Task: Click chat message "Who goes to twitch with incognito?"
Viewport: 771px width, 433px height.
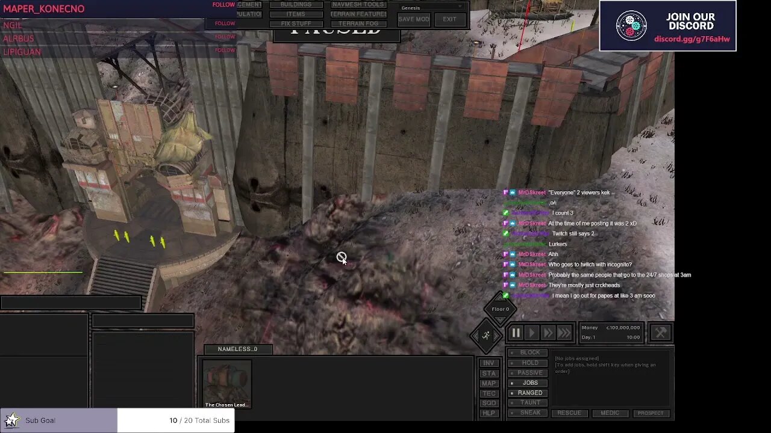Action: pyautogui.click(x=590, y=265)
